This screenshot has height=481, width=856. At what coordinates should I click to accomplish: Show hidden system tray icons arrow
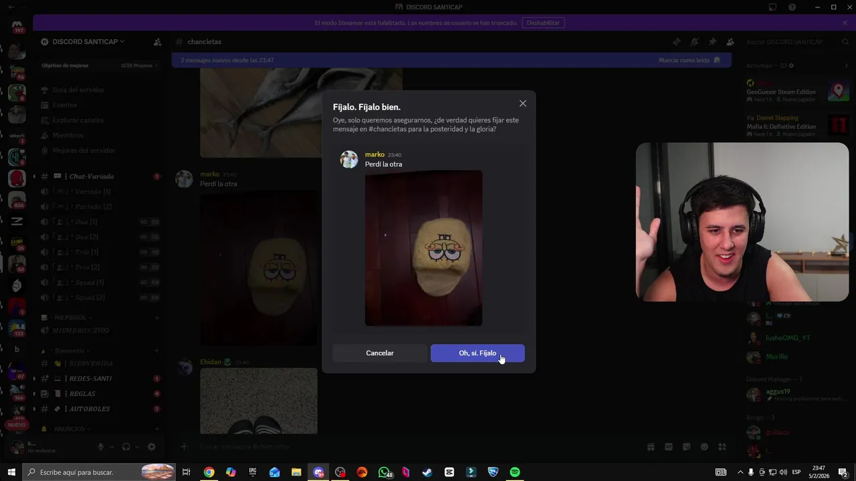click(740, 472)
